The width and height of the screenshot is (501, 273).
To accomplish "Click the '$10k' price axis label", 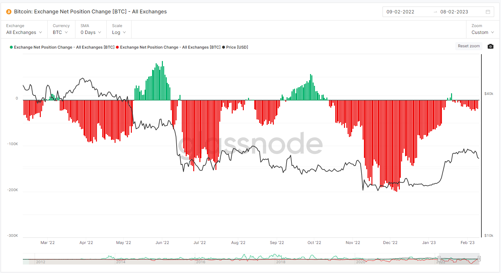I will 489,236.
